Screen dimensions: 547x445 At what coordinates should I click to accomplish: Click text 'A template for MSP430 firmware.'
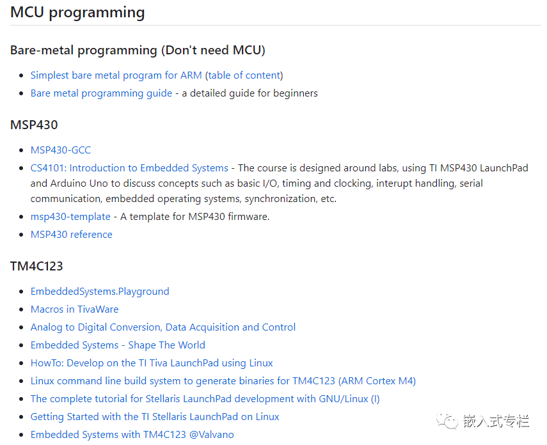point(194,217)
